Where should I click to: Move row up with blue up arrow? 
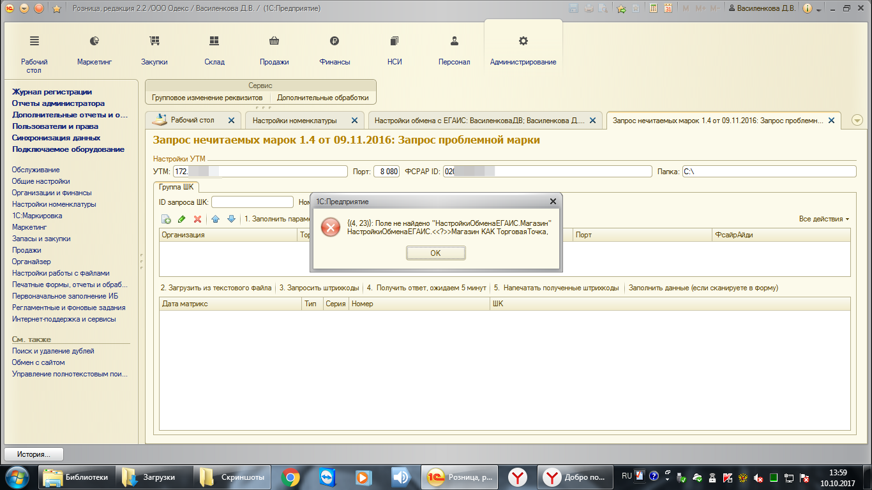pyautogui.click(x=216, y=219)
